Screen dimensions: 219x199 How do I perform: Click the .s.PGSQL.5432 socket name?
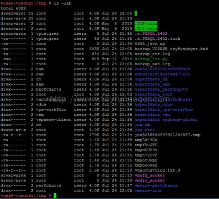[x=151, y=34]
